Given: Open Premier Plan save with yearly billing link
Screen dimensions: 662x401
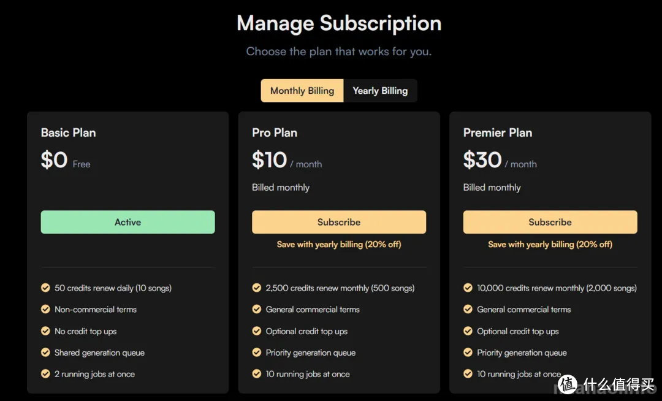Looking at the screenshot, I should [550, 245].
